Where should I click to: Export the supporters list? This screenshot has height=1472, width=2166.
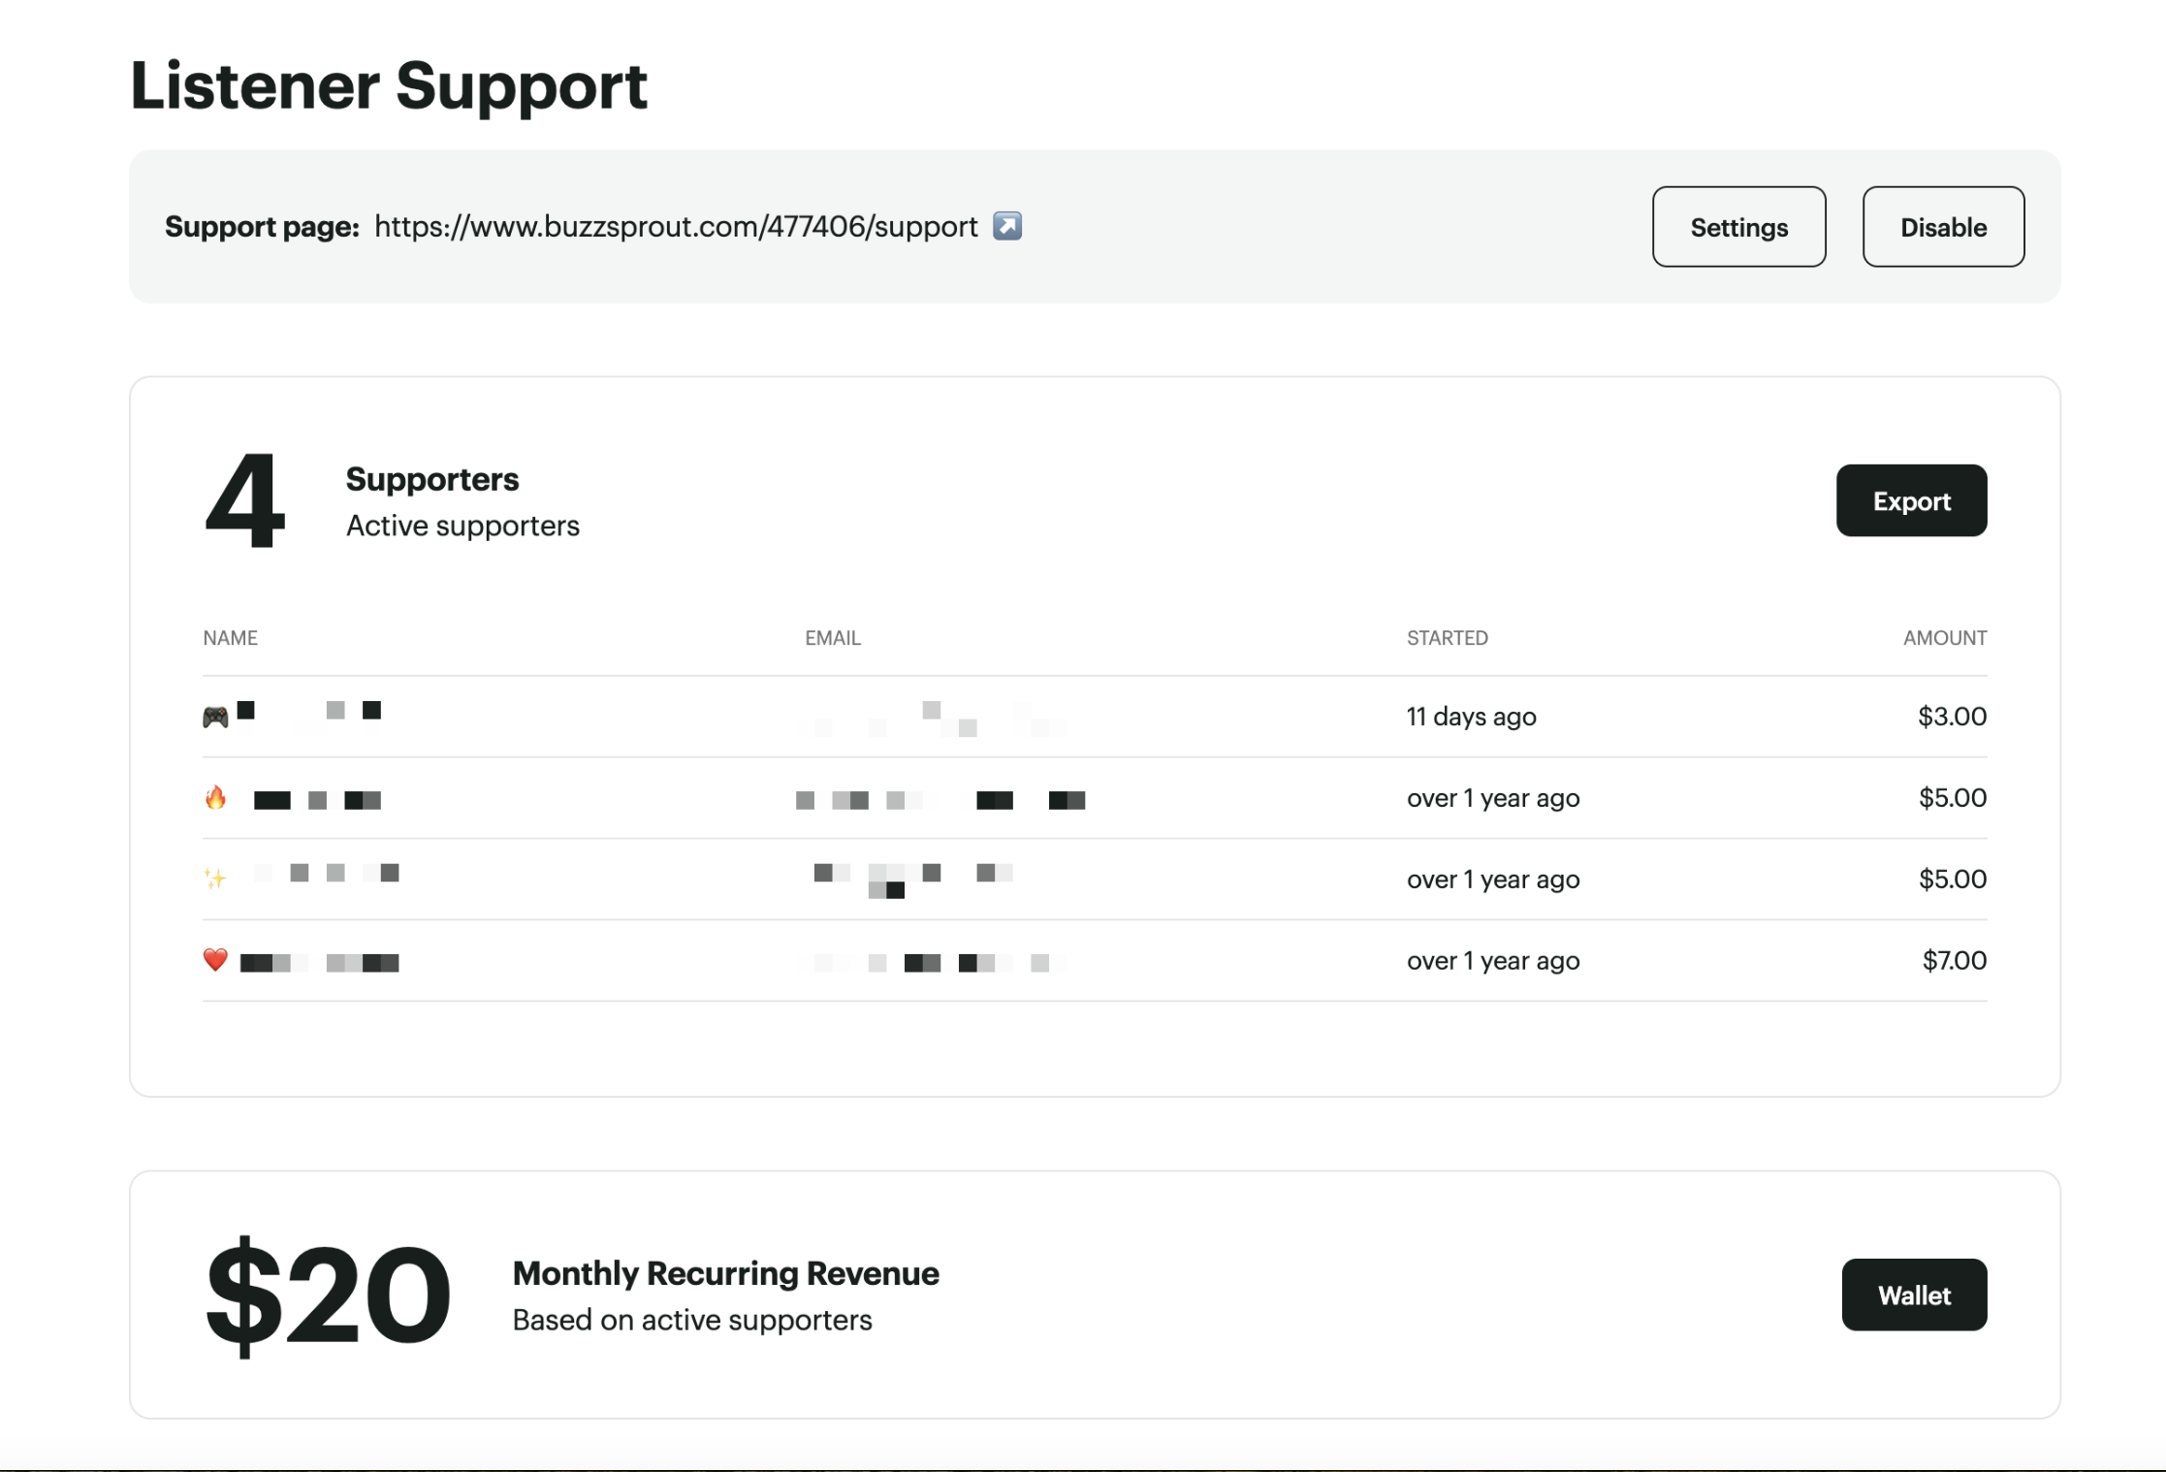[x=1911, y=500]
